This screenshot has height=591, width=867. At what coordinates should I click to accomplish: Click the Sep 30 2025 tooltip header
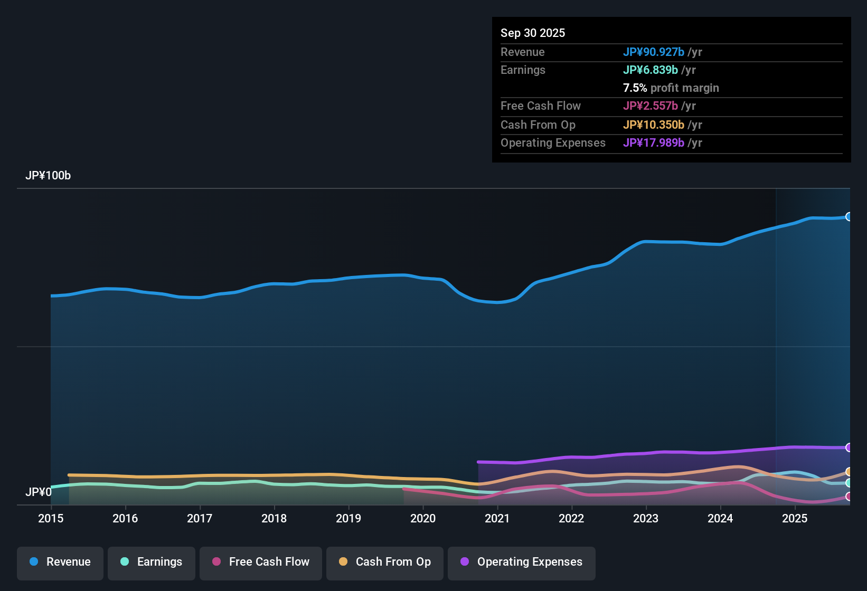[x=533, y=32]
